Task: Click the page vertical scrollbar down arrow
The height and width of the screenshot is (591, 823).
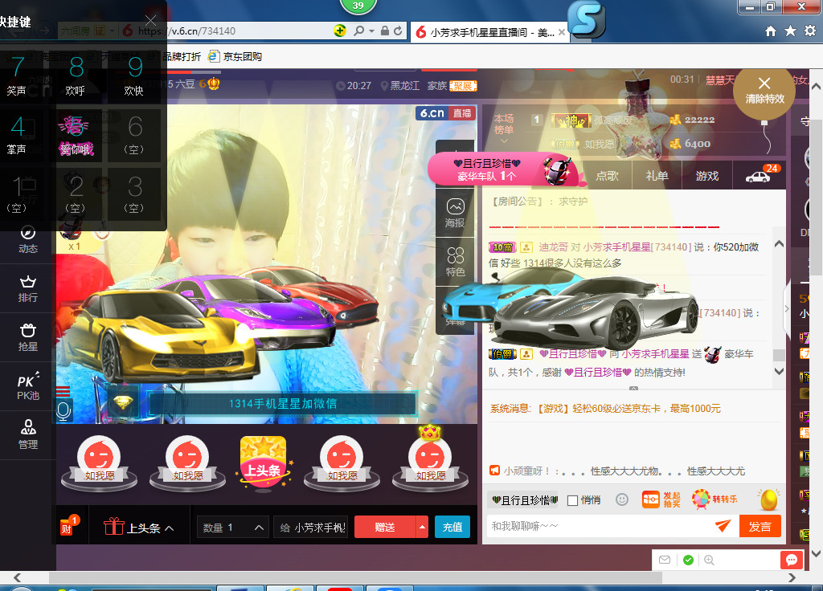Action: 817,552
